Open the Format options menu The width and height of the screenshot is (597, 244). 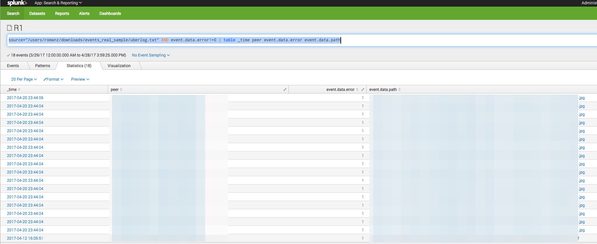point(53,79)
